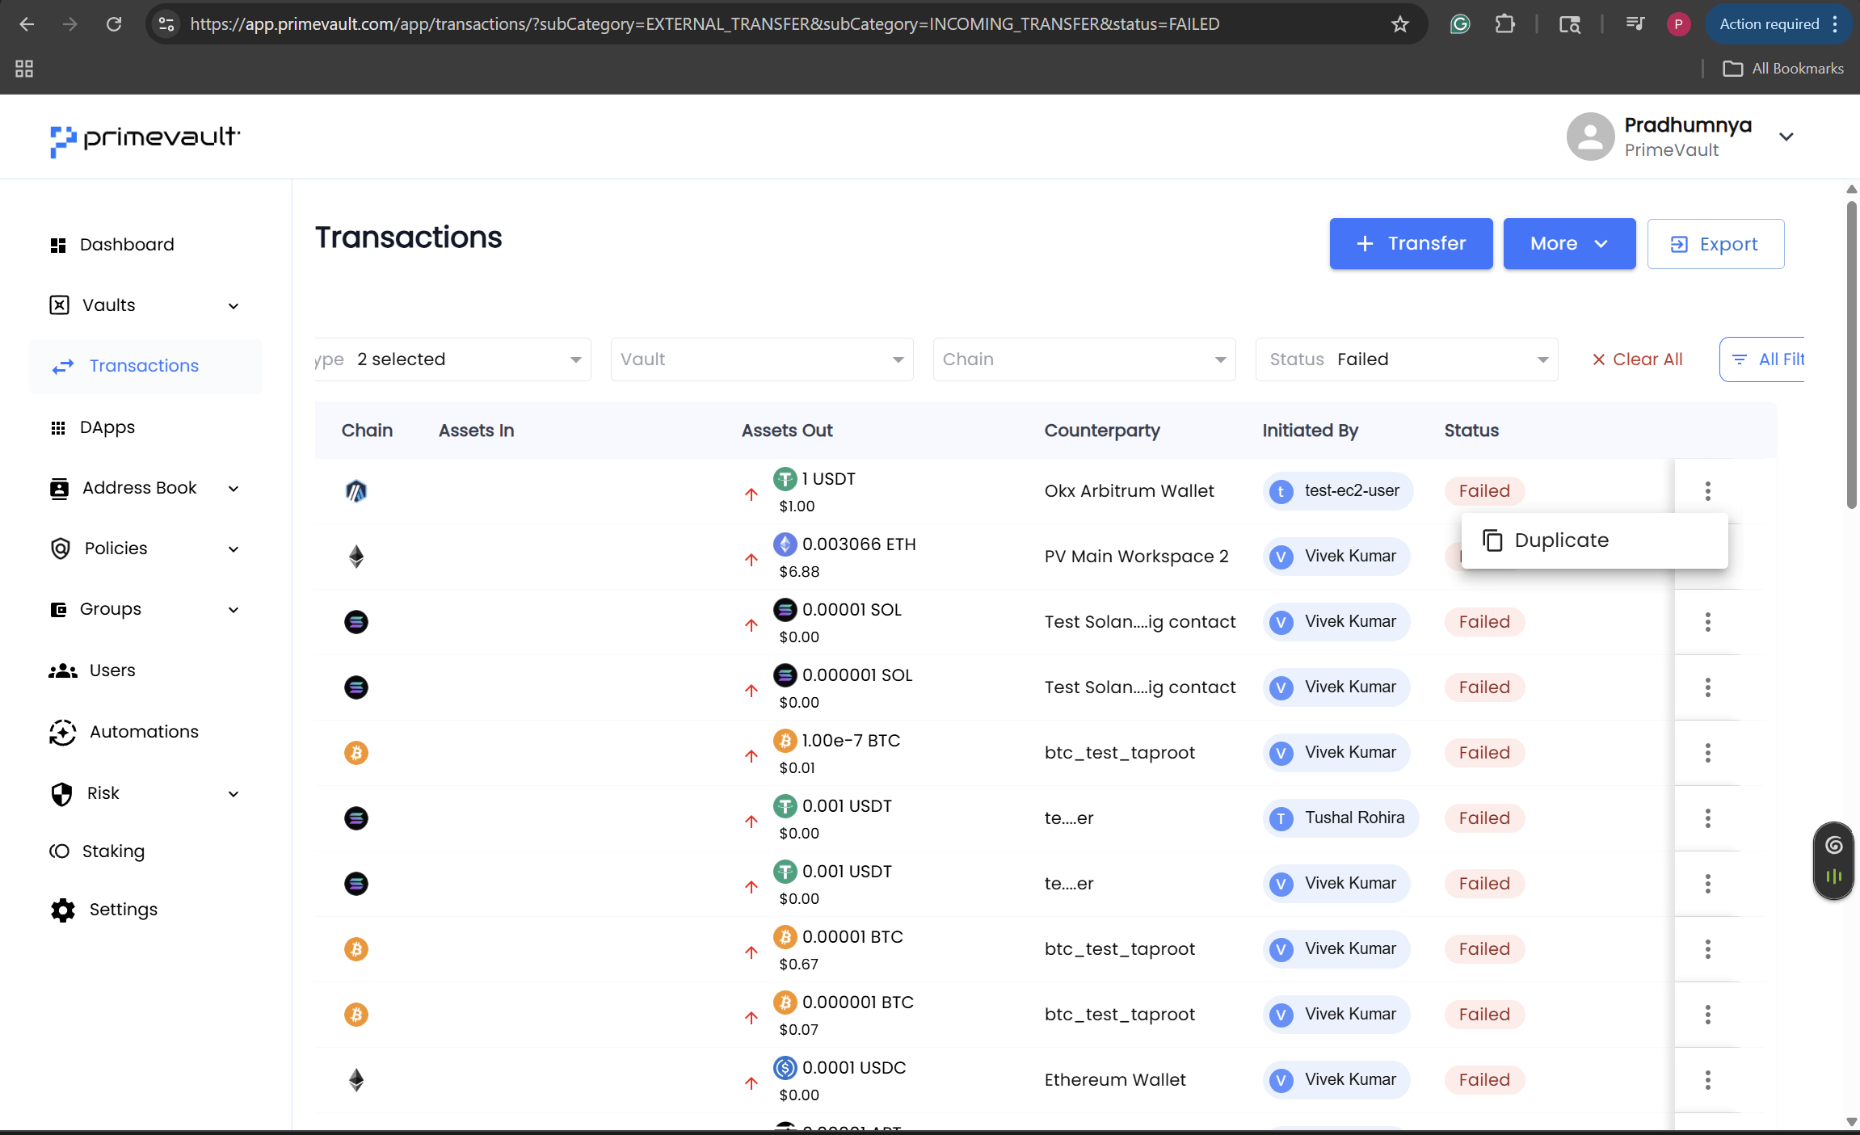Viewport: 1860px width, 1135px height.
Task: Click the Failed status badge for btc_test_taproot 1.00e-7 BTC
Action: click(1484, 753)
